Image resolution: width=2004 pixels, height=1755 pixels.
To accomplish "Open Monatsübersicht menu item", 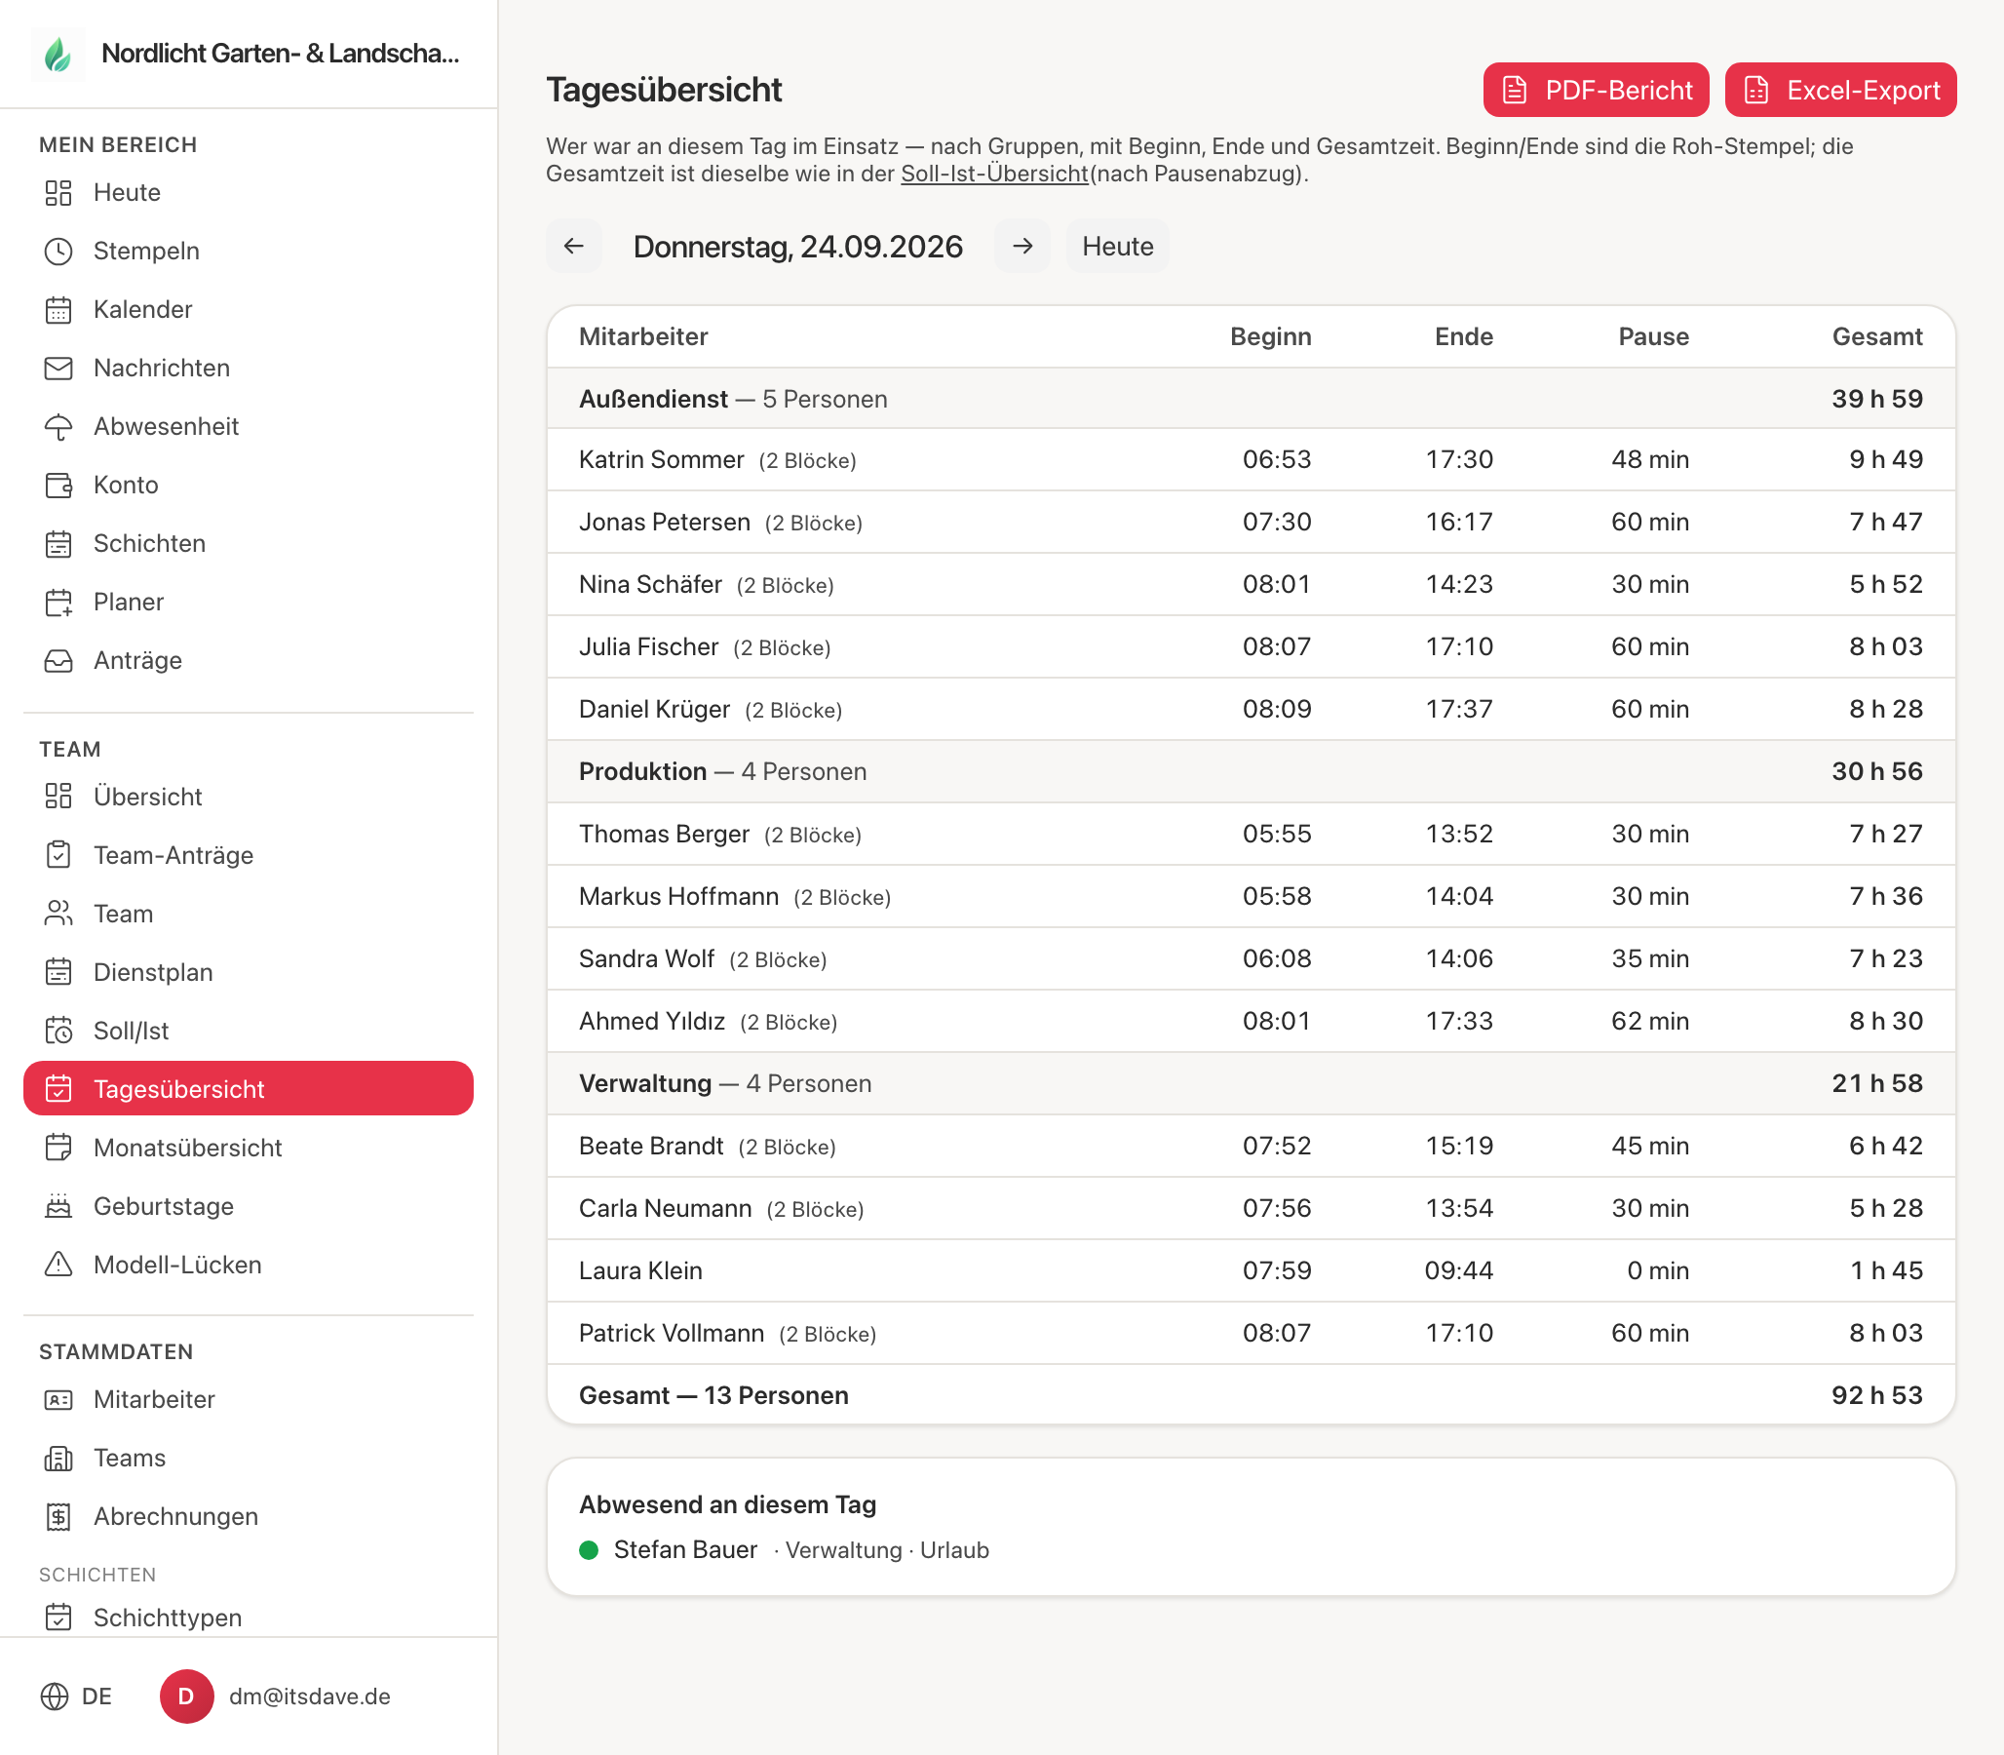I will pos(249,1147).
